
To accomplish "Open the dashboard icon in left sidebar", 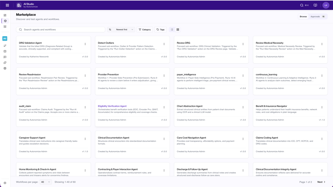I will pos(5,15).
